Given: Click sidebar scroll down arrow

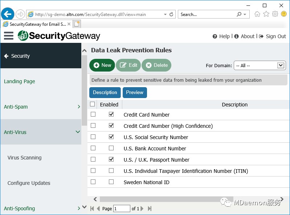Looking at the screenshot, I should tap(84, 207).
